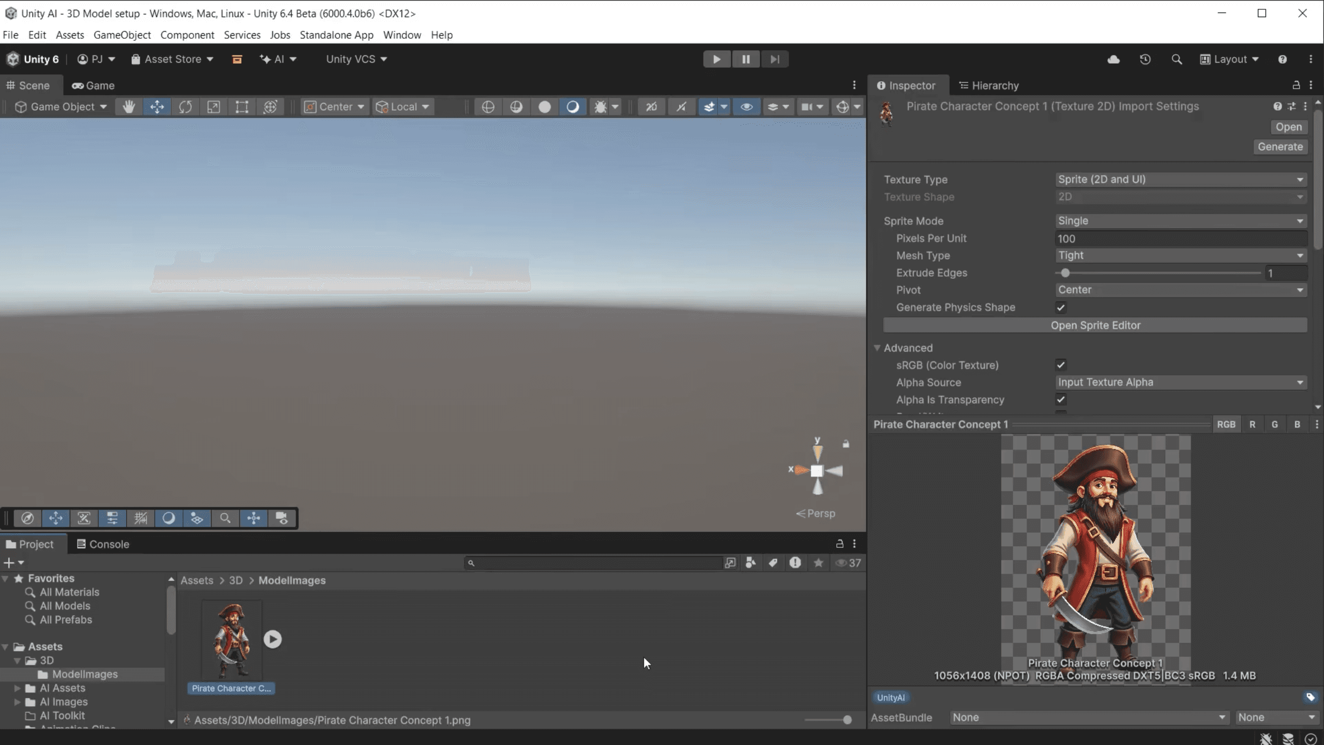Image resolution: width=1324 pixels, height=745 pixels.
Task: Open the global search magnifier
Action: (1177, 59)
